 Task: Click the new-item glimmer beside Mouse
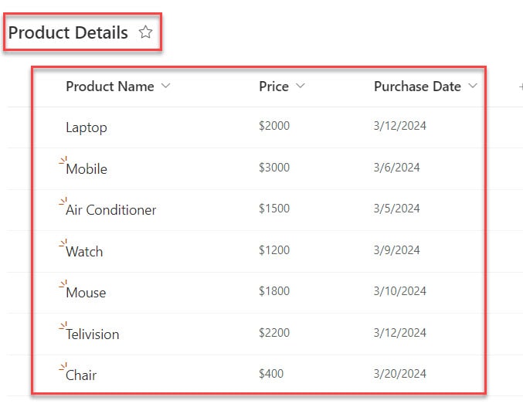click(x=63, y=284)
